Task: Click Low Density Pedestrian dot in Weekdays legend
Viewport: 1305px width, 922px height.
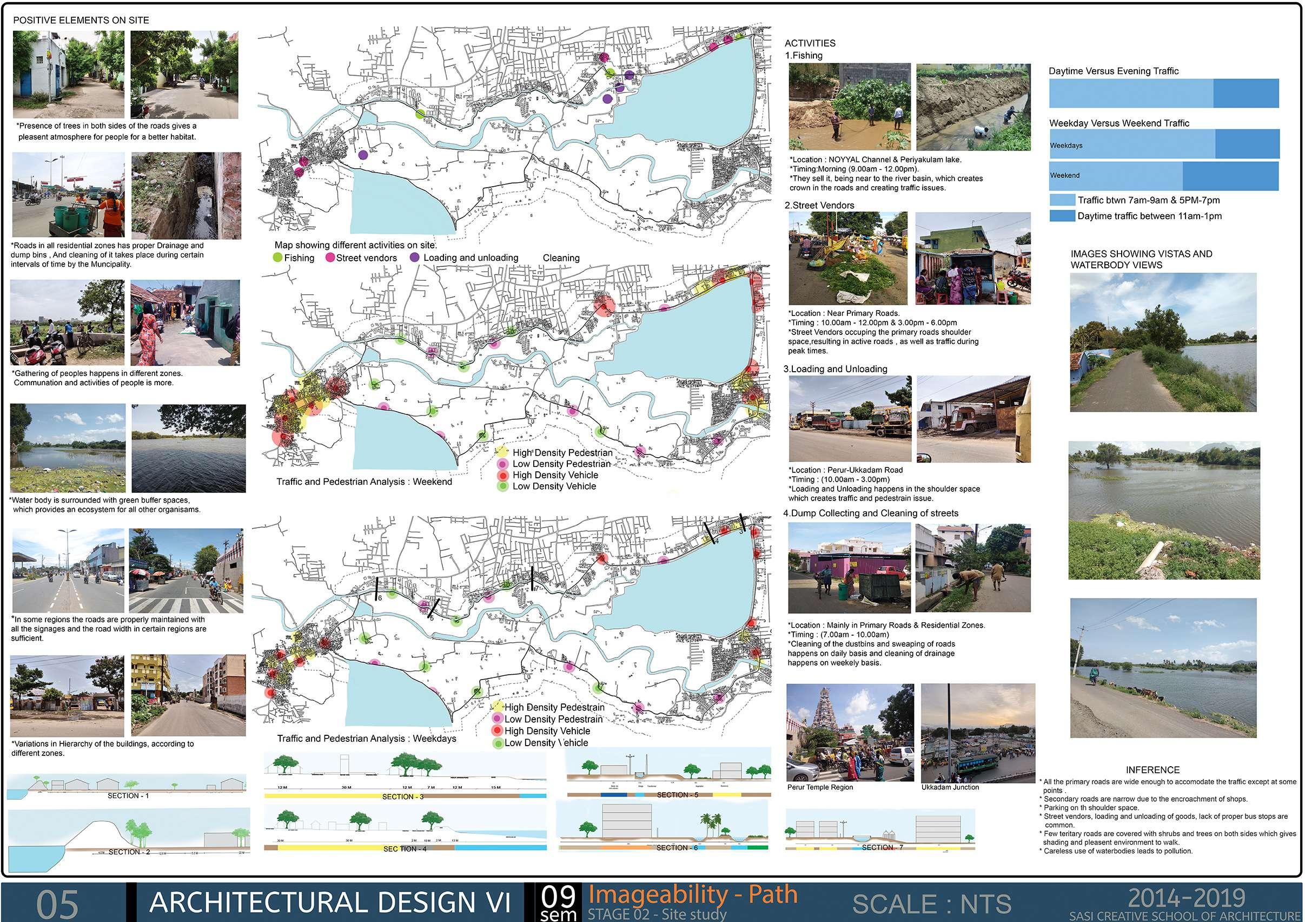Action: [498, 719]
